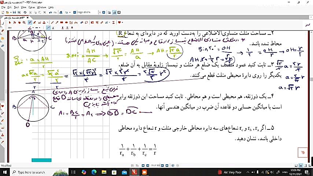Open the Windows Start menu

tap(5, 172)
